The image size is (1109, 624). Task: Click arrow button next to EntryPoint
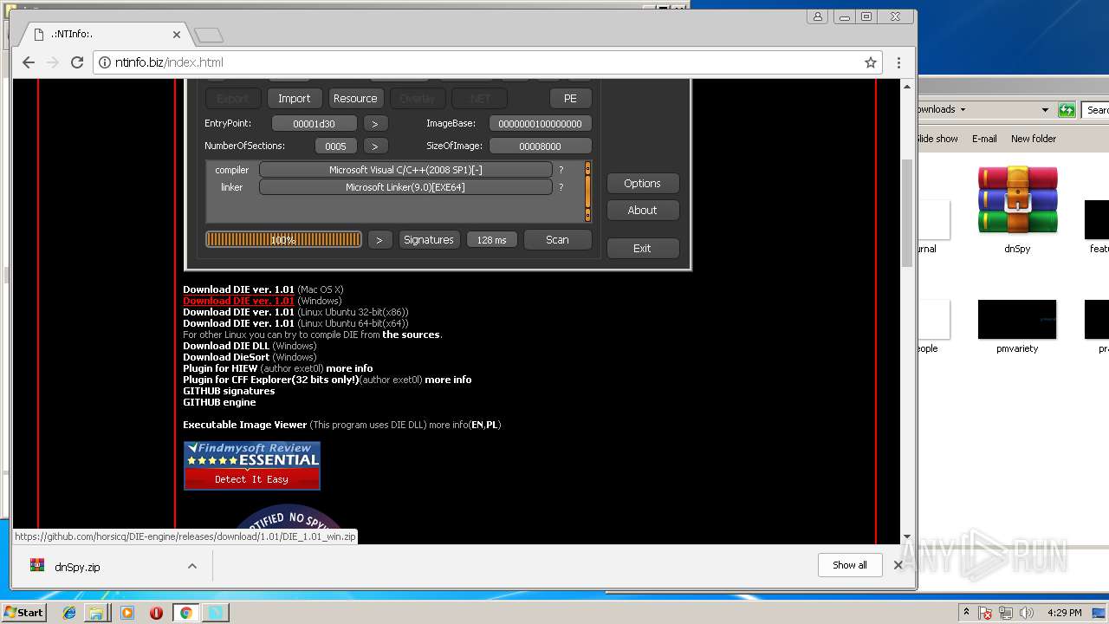pyautogui.click(x=375, y=124)
